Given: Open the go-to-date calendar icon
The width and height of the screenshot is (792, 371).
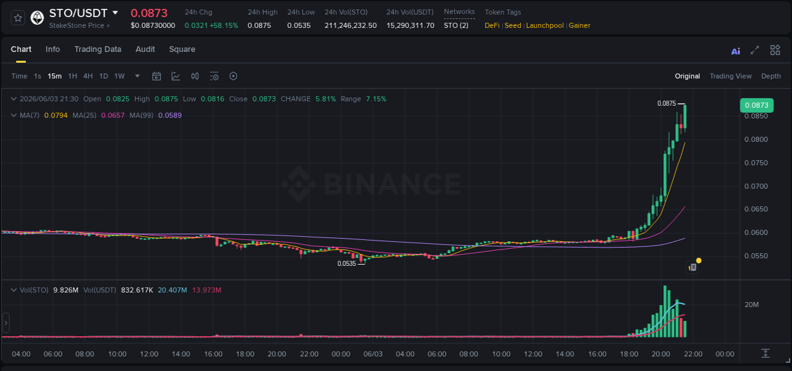Looking at the screenshot, I should (156, 76).
